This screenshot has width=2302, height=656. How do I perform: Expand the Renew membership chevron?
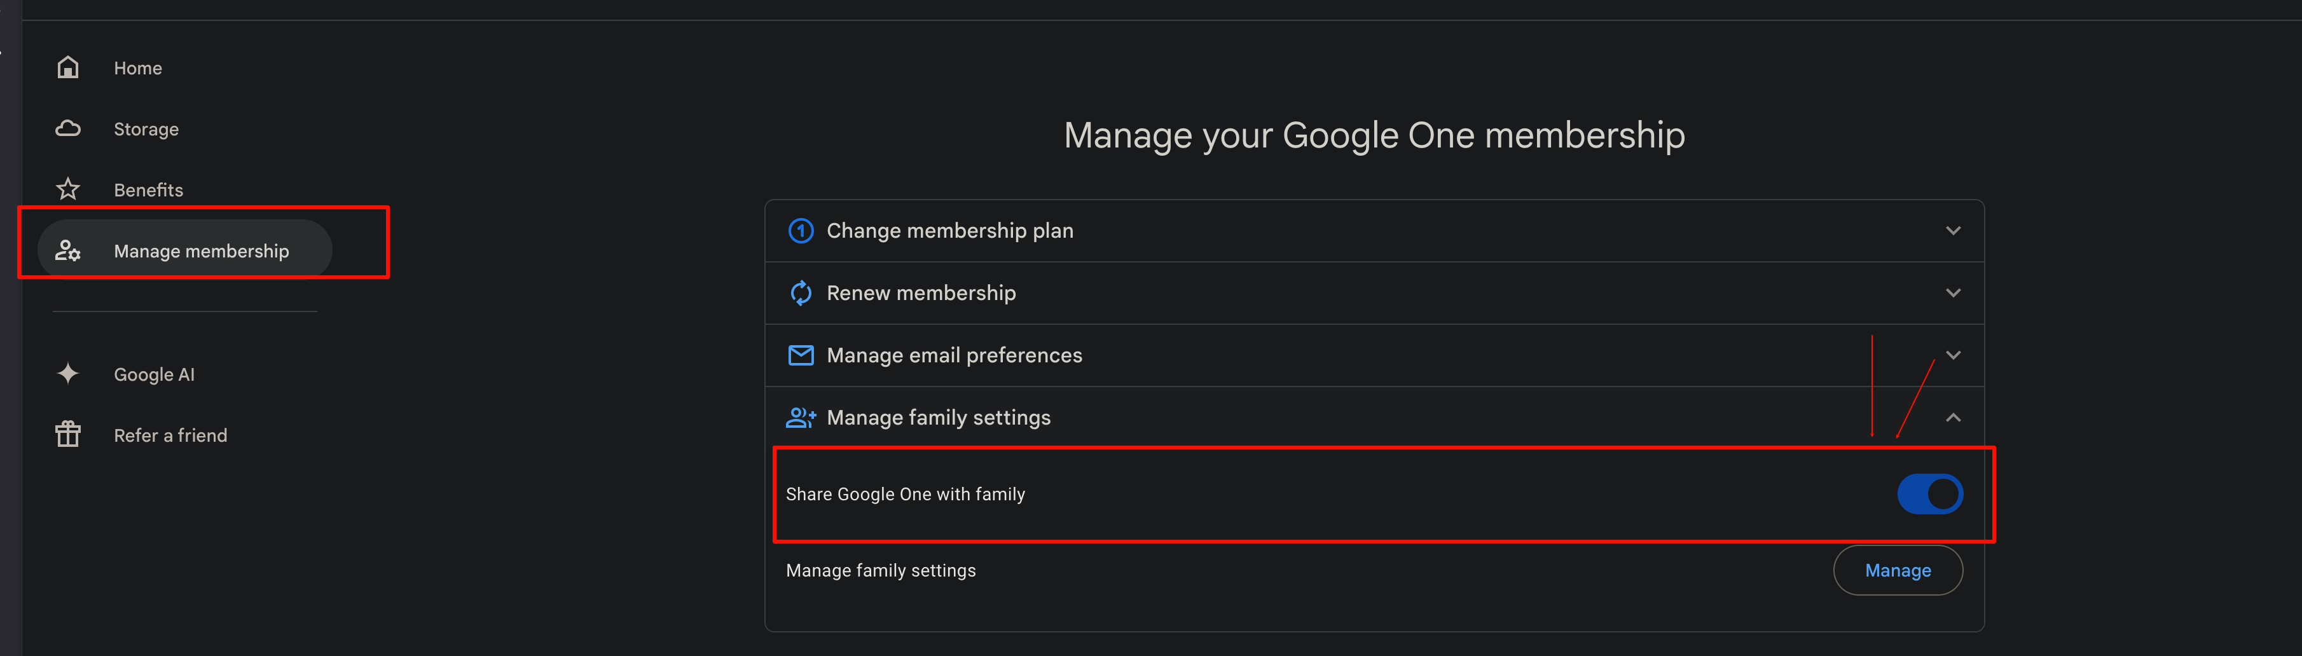tap(1954, 293)
